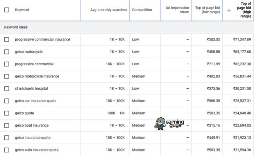254x156 pixels.
Task: Click the ₹373.36 low range bid
Action: (213, 89)
